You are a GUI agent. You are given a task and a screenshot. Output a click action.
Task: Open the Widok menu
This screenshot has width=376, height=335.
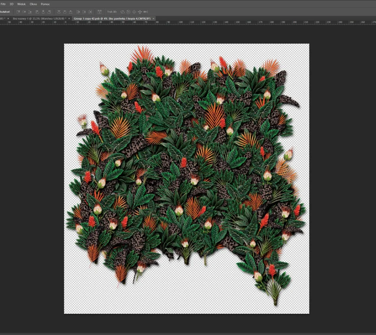22,4
